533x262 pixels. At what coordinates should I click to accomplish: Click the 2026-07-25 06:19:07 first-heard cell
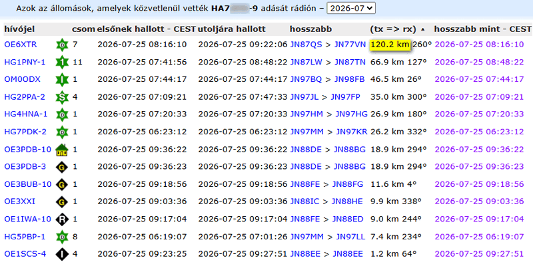142,237
